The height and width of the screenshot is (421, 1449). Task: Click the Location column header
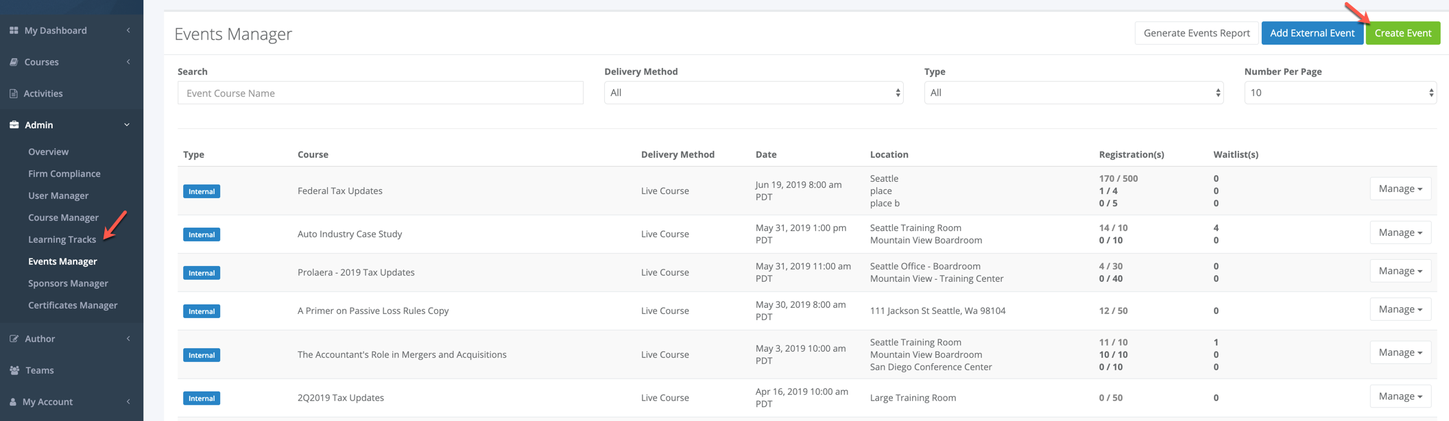click(889, 154)
